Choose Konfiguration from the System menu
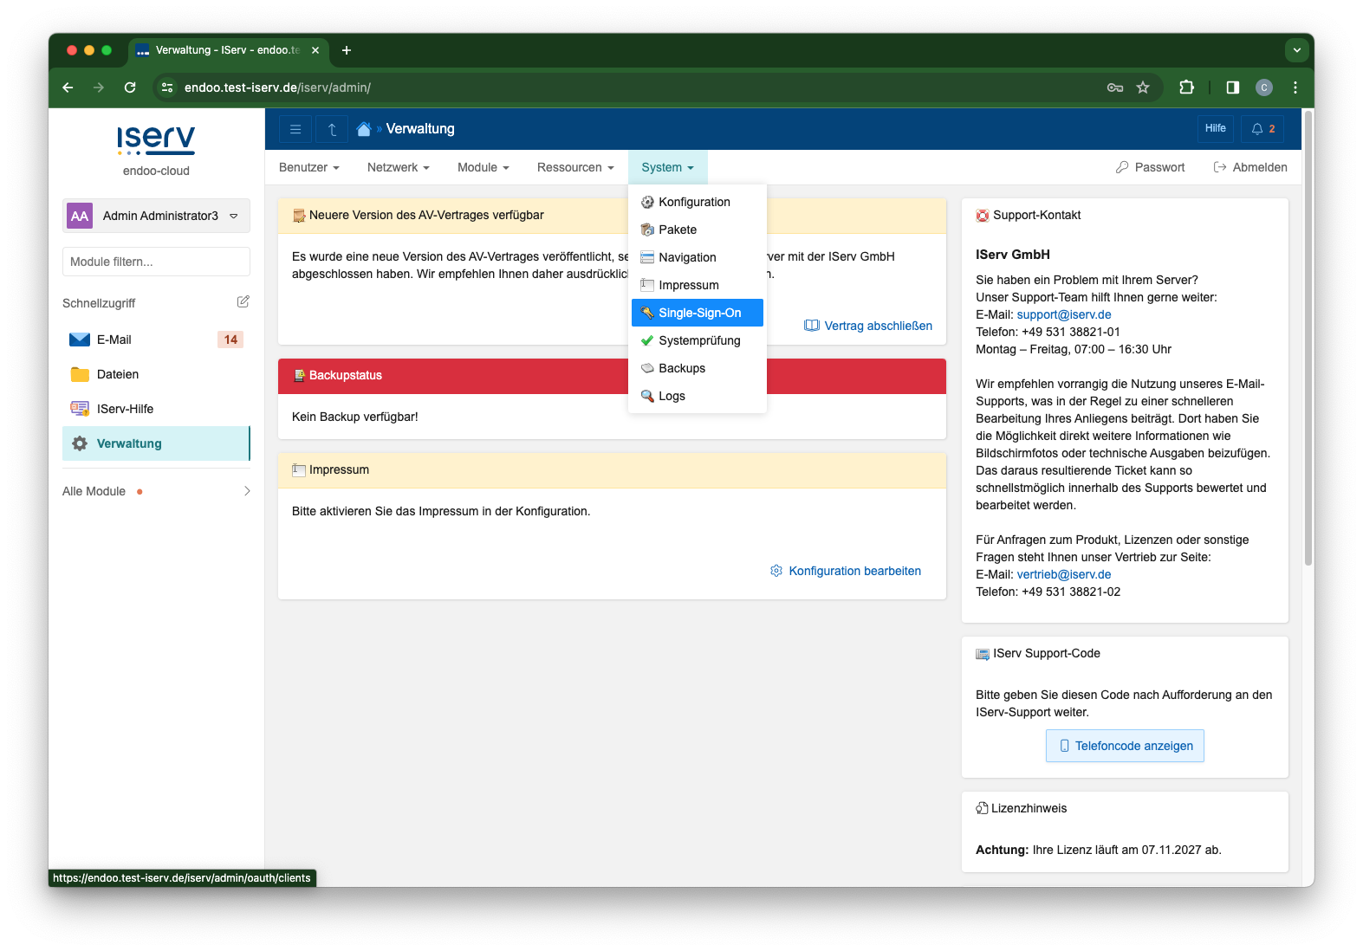 698,202
